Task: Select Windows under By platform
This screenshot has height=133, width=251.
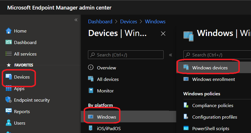Action: tap(106, 117)
